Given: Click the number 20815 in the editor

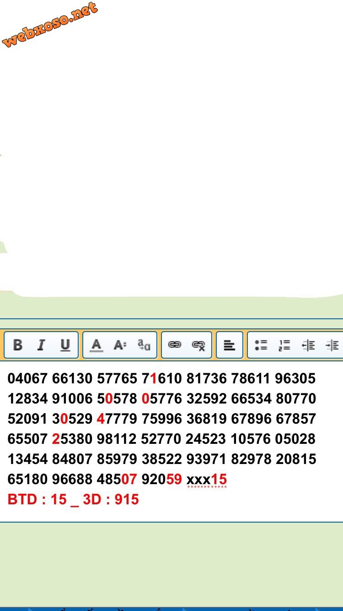Looking at the screenshot, I should point(296,459).
